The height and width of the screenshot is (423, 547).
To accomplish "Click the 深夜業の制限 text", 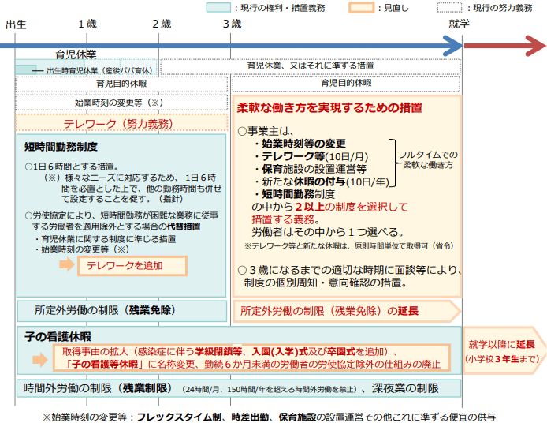I will coord(405,388).
